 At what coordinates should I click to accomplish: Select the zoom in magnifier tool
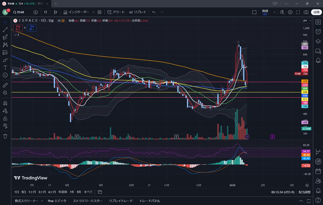point(5,93)
